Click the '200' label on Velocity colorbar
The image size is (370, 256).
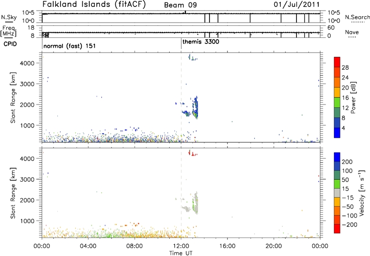pyautogui.click(x=347, y=162)
